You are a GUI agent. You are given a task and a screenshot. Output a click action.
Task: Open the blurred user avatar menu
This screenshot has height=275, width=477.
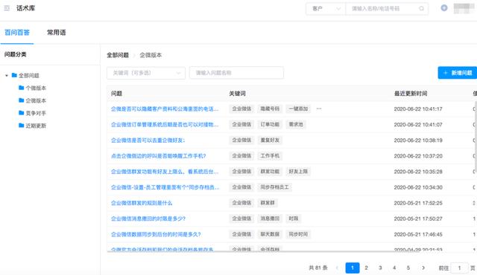464,8
